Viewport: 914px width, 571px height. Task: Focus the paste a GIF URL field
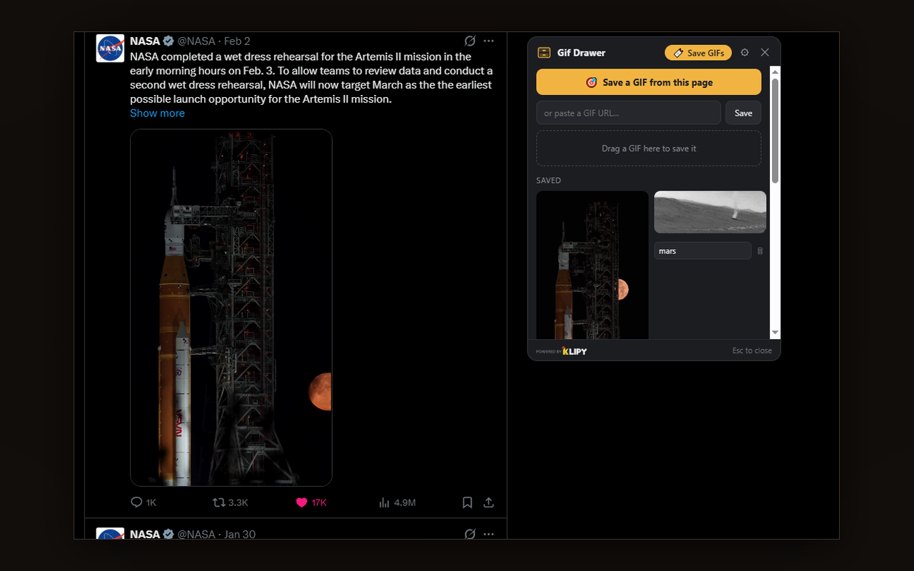tap(628, 113)
